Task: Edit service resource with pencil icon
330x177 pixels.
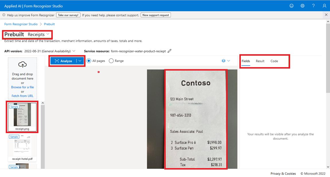Action: [x=169, y=51]
